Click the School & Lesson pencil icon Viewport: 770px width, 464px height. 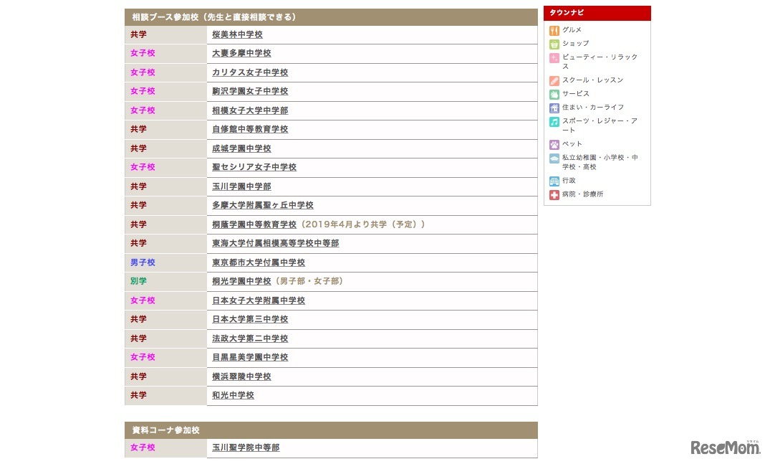pos(554,80)
